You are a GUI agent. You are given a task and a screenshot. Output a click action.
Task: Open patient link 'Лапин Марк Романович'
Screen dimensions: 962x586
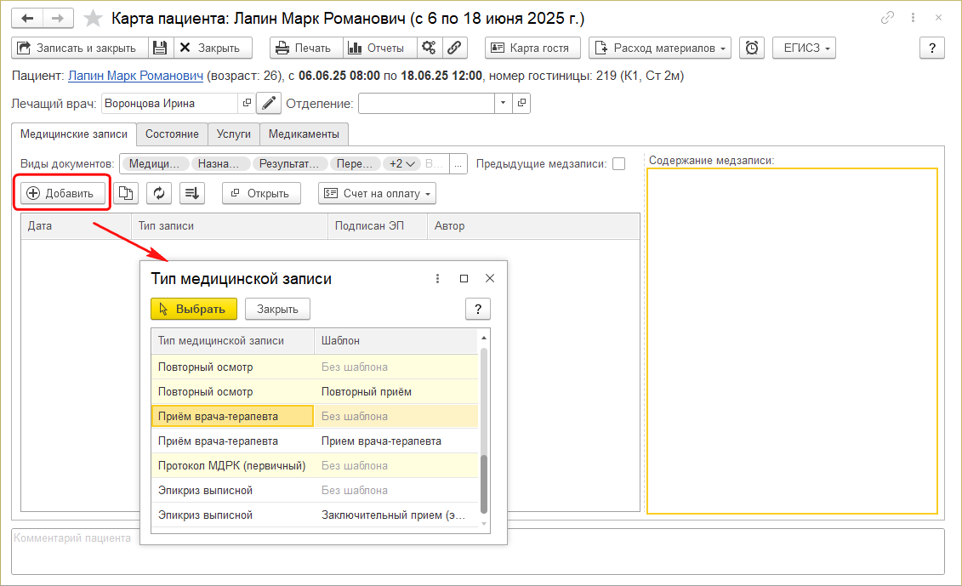pos(135,76)
